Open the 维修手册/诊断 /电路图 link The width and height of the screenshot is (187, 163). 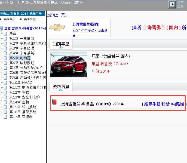tap(164, 104)
